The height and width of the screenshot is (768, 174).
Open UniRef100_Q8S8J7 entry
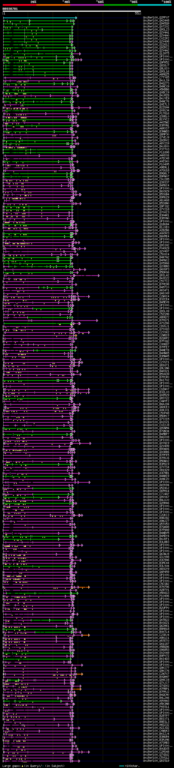pyautogui.click(x=156, y=66)
